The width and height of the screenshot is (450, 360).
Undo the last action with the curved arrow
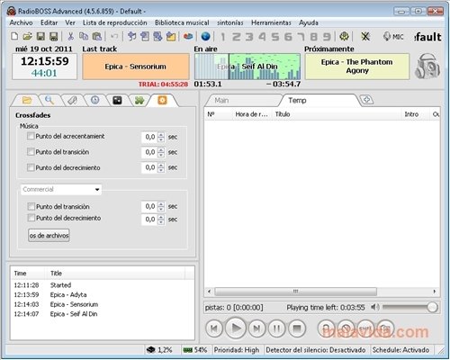coord(114,37)
